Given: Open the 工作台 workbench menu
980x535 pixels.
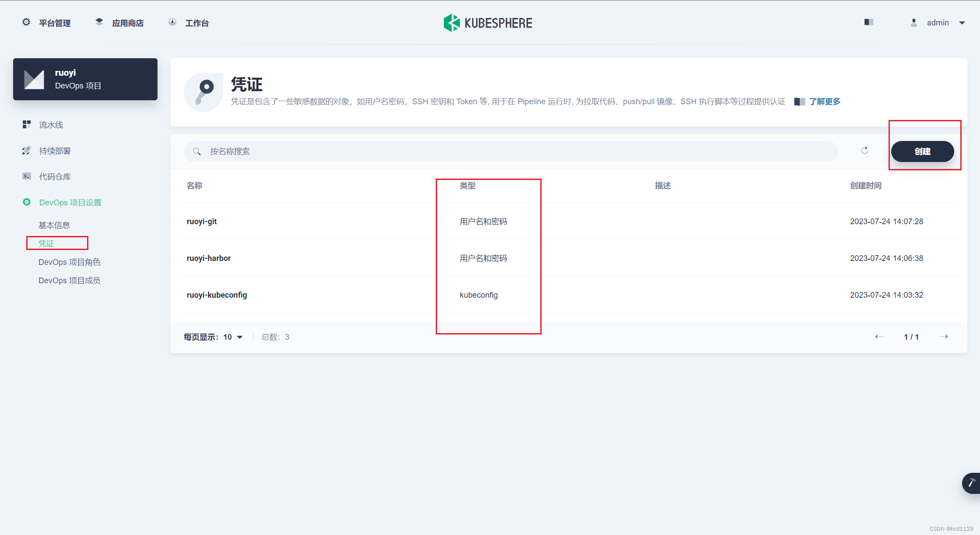Looking at the screenshot, I should coord(197,23).
